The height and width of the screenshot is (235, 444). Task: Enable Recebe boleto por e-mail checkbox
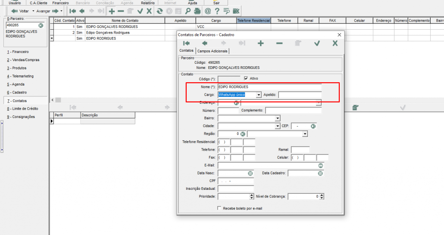220,208
